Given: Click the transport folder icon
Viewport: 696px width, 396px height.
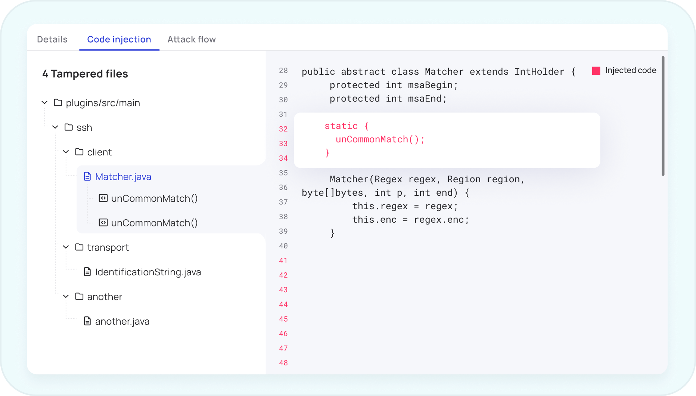Looking at the screenshot, I should (79, 247).
